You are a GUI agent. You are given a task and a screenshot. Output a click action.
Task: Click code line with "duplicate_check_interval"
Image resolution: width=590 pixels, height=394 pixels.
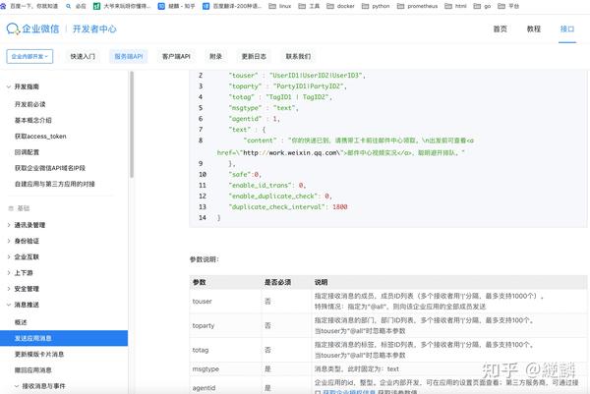(288, 207)
